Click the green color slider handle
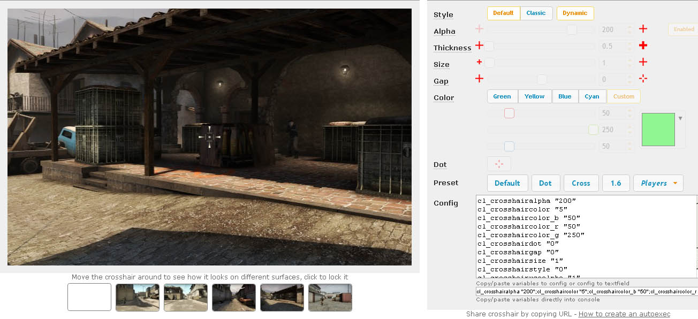Image resolution: width=698 pixels, height=319 pixels. point(593,130)
